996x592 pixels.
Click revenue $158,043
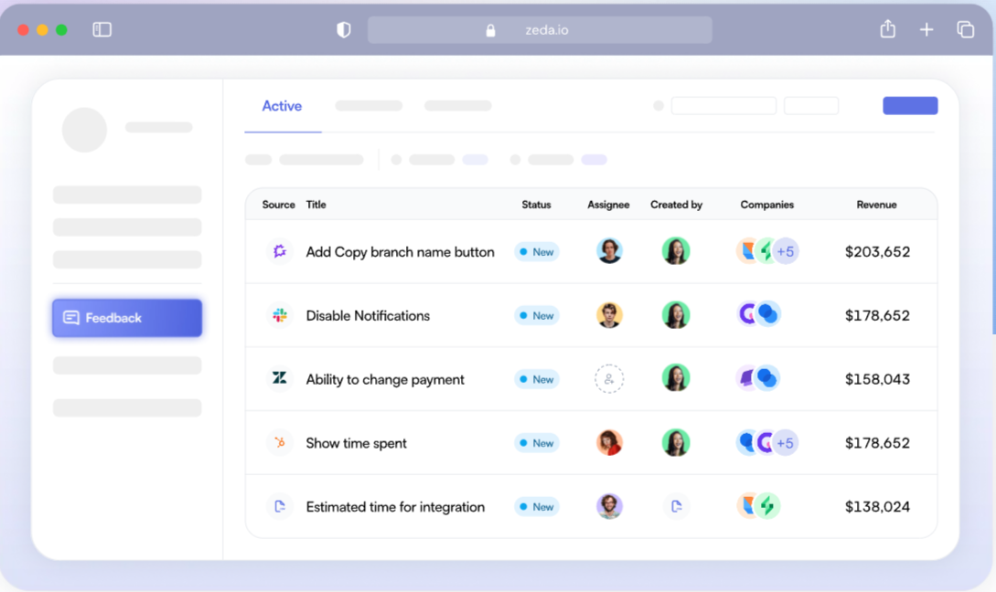[x=877, y=379]
